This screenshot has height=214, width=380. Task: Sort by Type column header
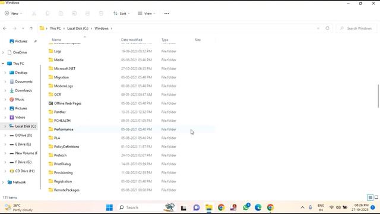click(165, 40)
